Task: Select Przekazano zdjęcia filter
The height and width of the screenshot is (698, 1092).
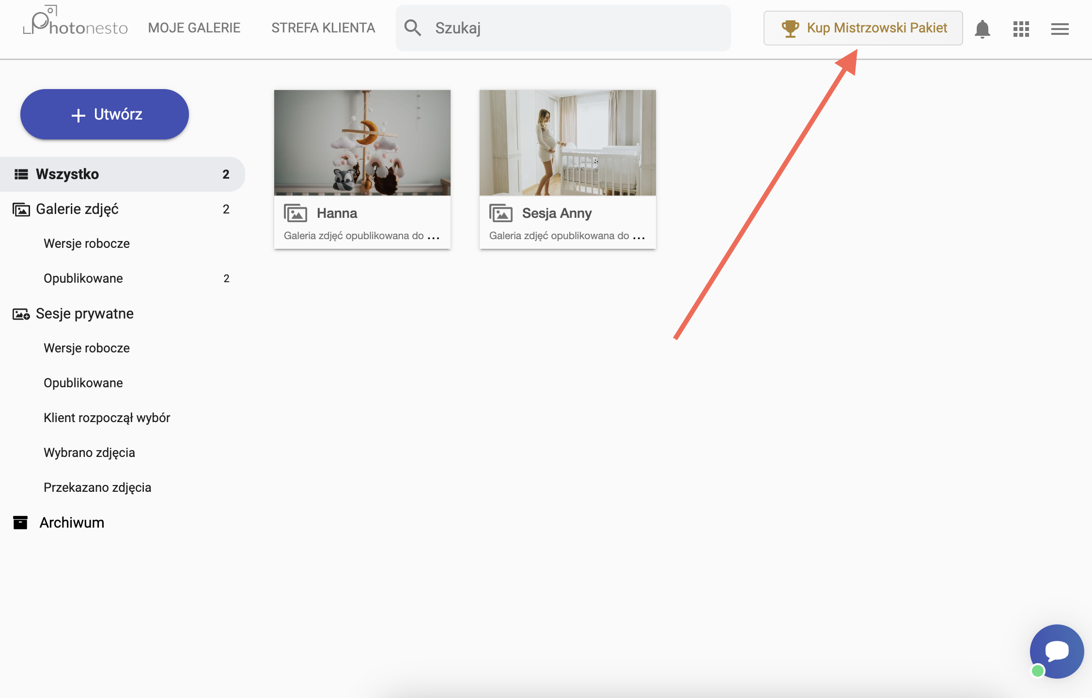Action: click(x=97, y=487)
